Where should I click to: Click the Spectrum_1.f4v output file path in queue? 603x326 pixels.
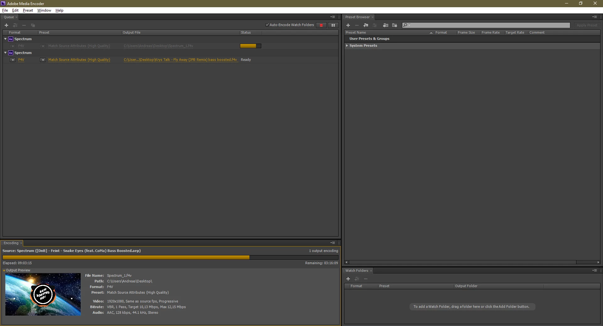(158, 46)
